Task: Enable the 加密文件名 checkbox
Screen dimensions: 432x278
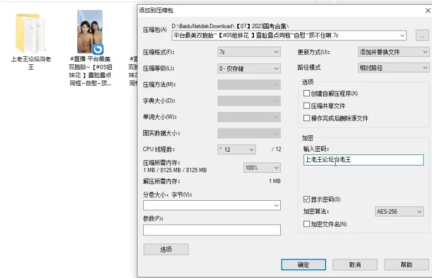Action: (x=307, y=224)
